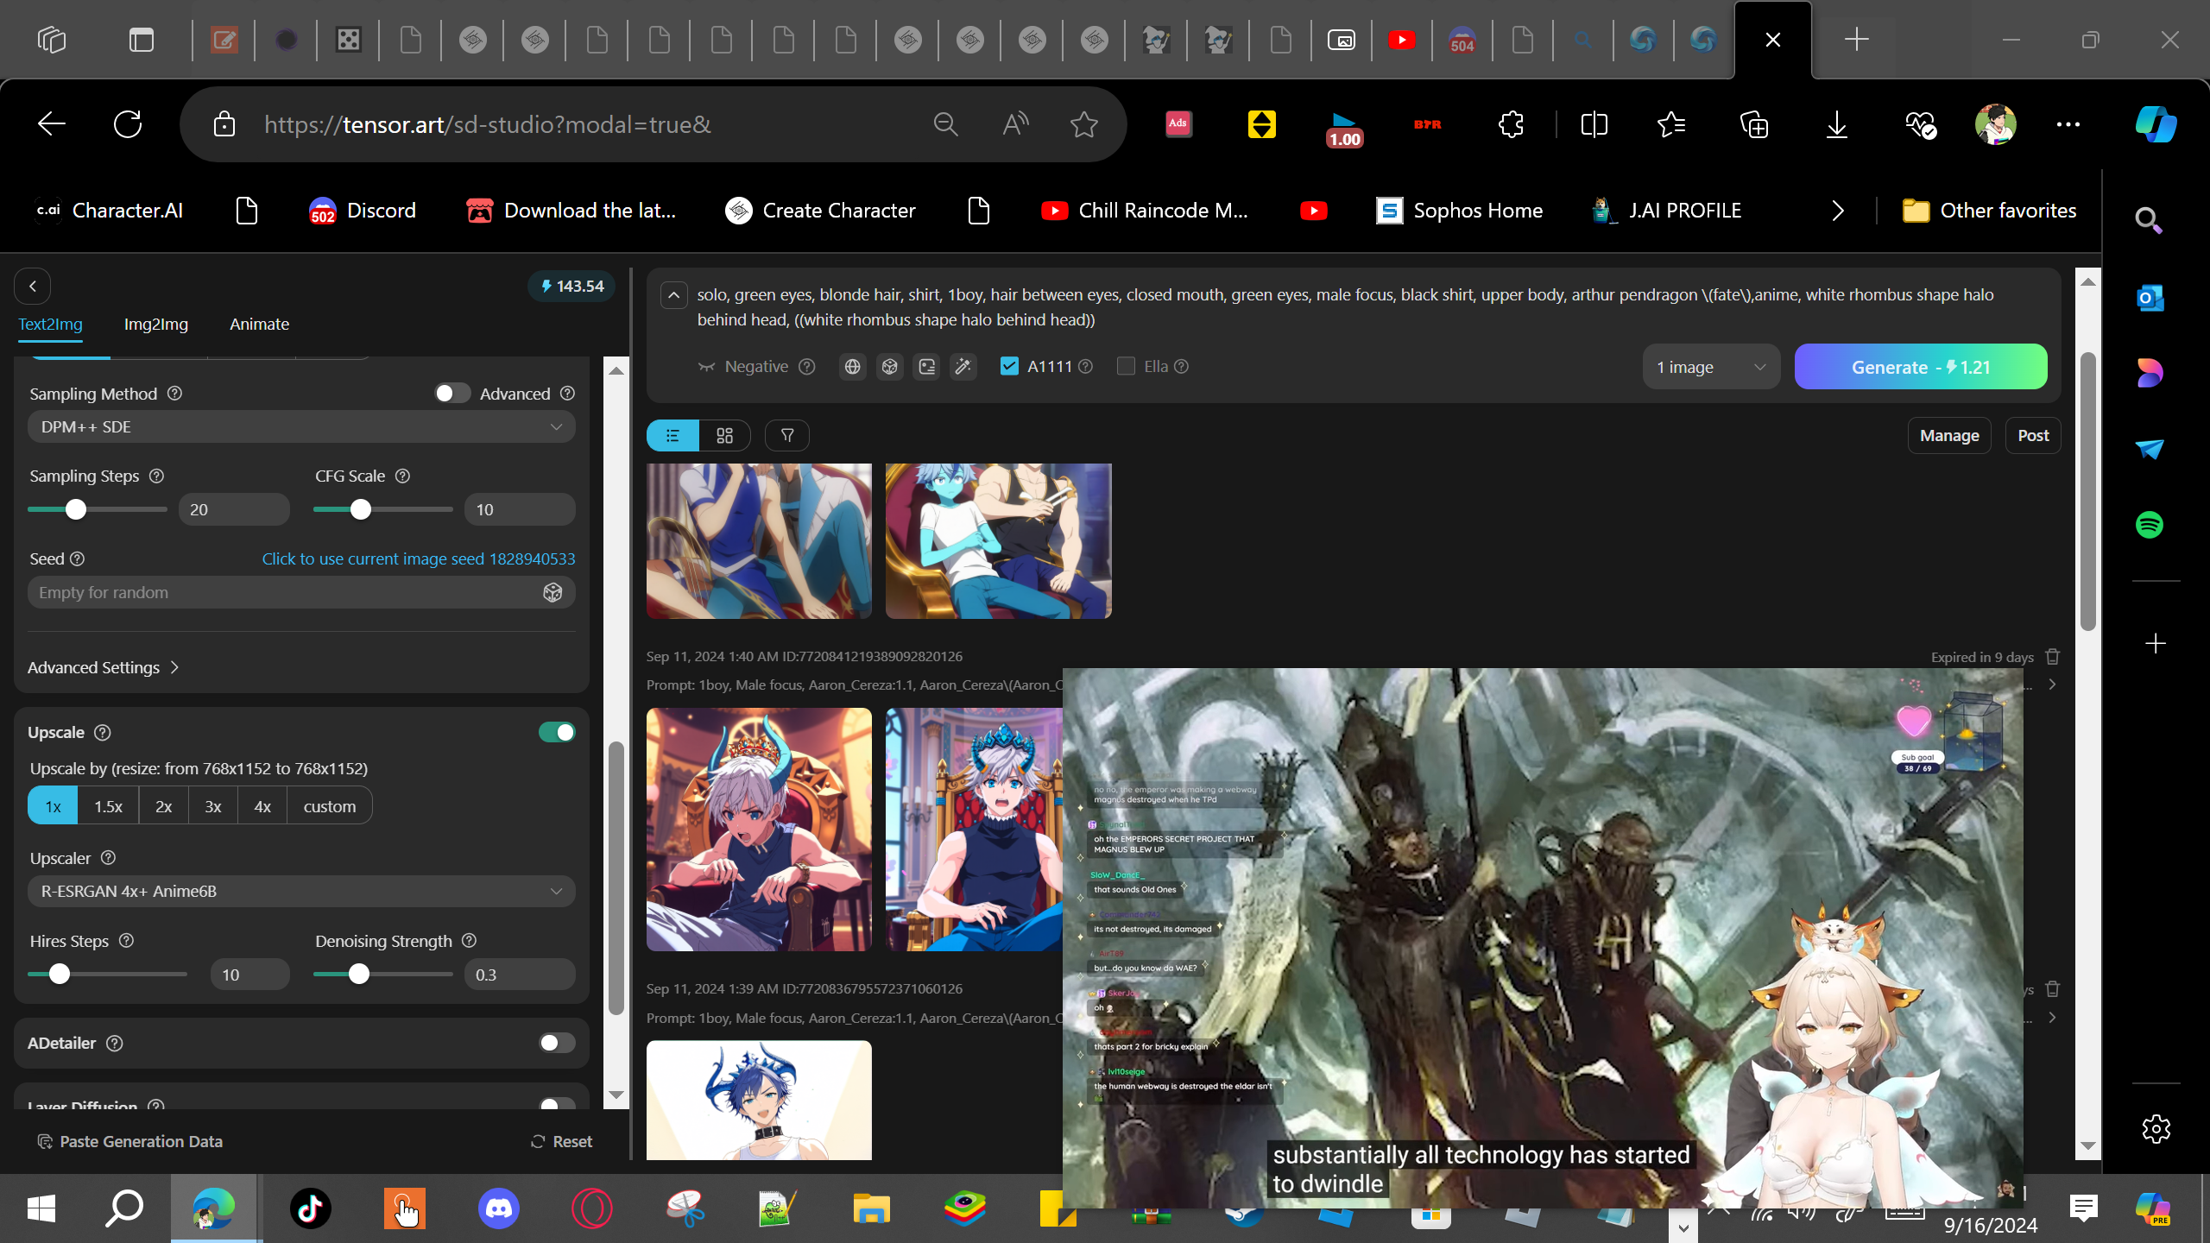Open Telegram in Edge sidebar
Screen dimensions: 2210x1243
coord(2150,449)
